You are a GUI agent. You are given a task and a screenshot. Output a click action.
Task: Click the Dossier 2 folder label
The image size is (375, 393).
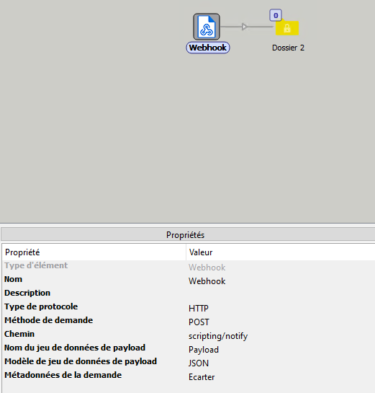[288, 48]
